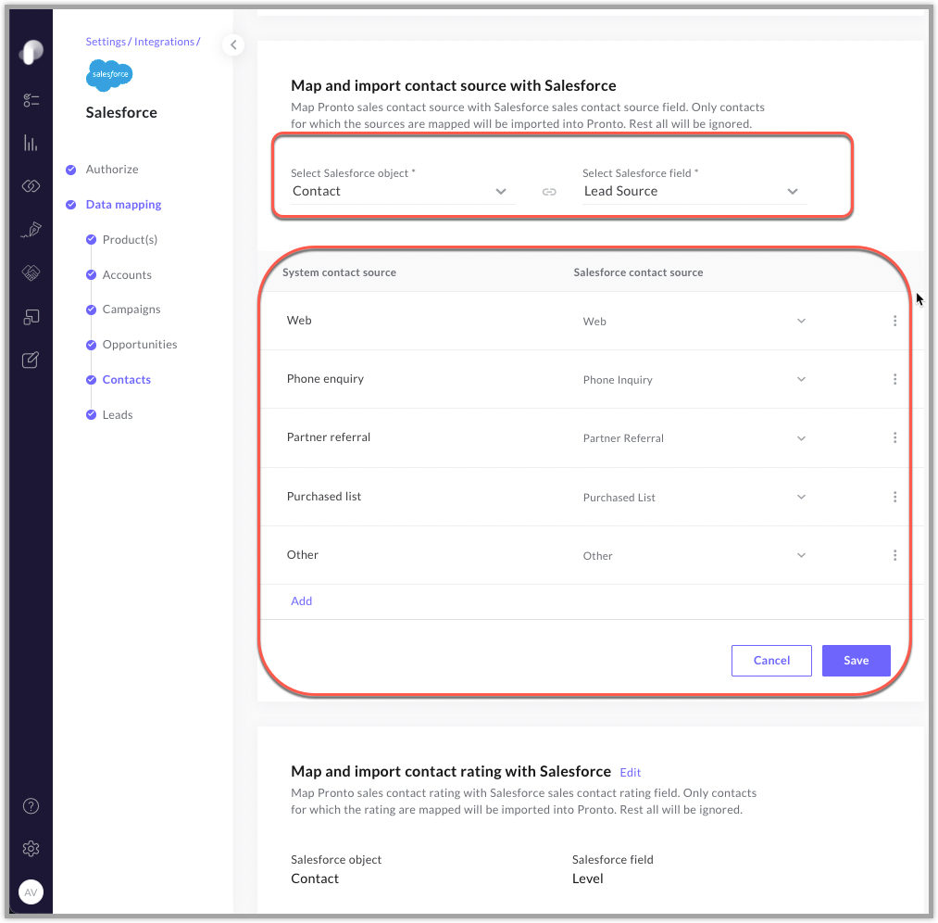938x923 pixels.
Task: Open the three-dot menu for Web row
Action: click(894, 321)
